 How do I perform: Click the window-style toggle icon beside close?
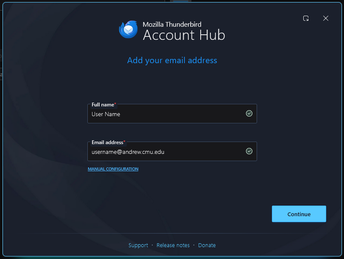(306, 18)
